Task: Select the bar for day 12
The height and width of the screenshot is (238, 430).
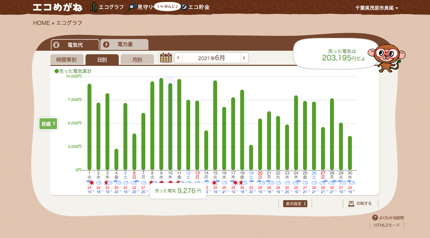Action: click(x=188, y=135)
